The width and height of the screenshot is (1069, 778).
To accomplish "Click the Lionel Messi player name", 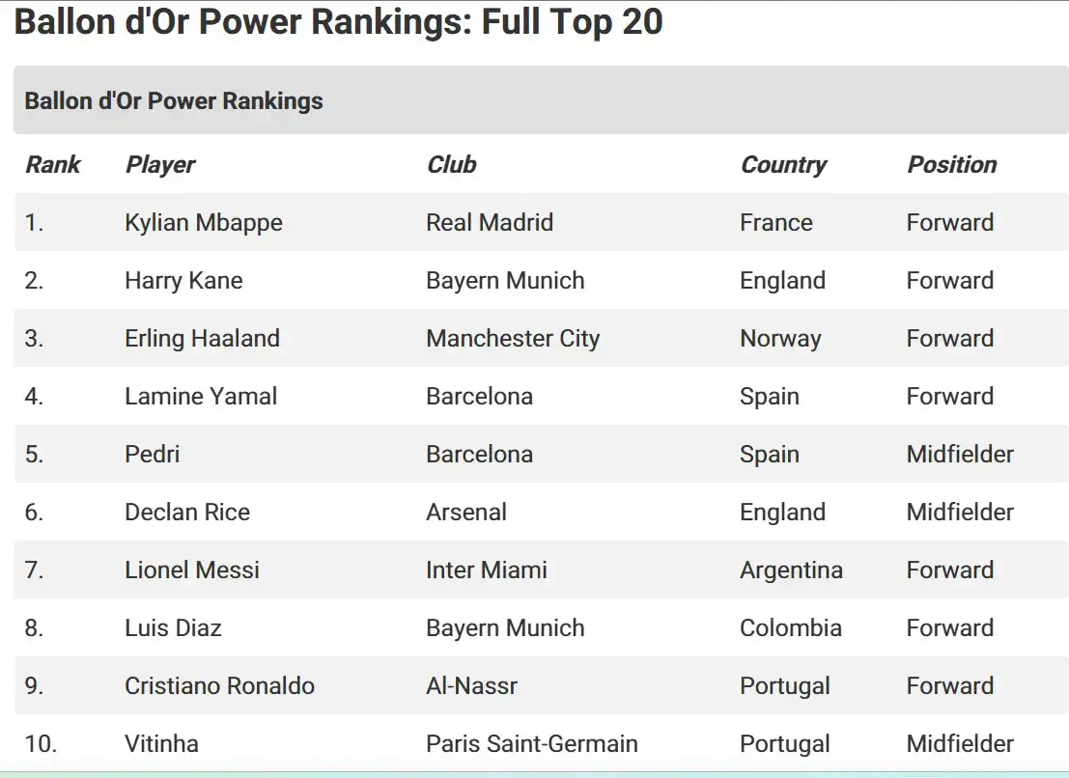I will click(192, 570).
